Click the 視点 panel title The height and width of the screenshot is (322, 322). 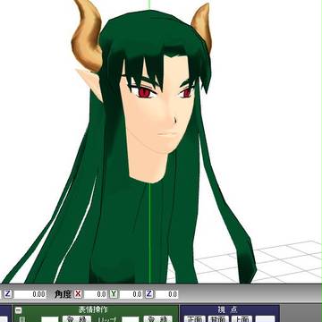[x=227, y=309]
